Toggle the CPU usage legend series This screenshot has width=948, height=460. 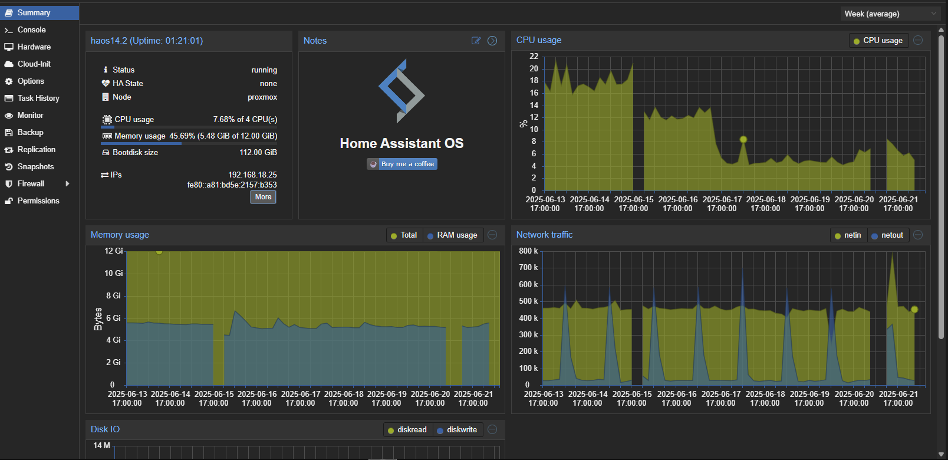coord(878,41)
